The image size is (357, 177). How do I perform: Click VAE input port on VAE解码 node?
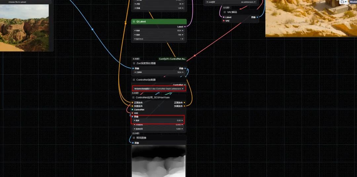[224, 21]
